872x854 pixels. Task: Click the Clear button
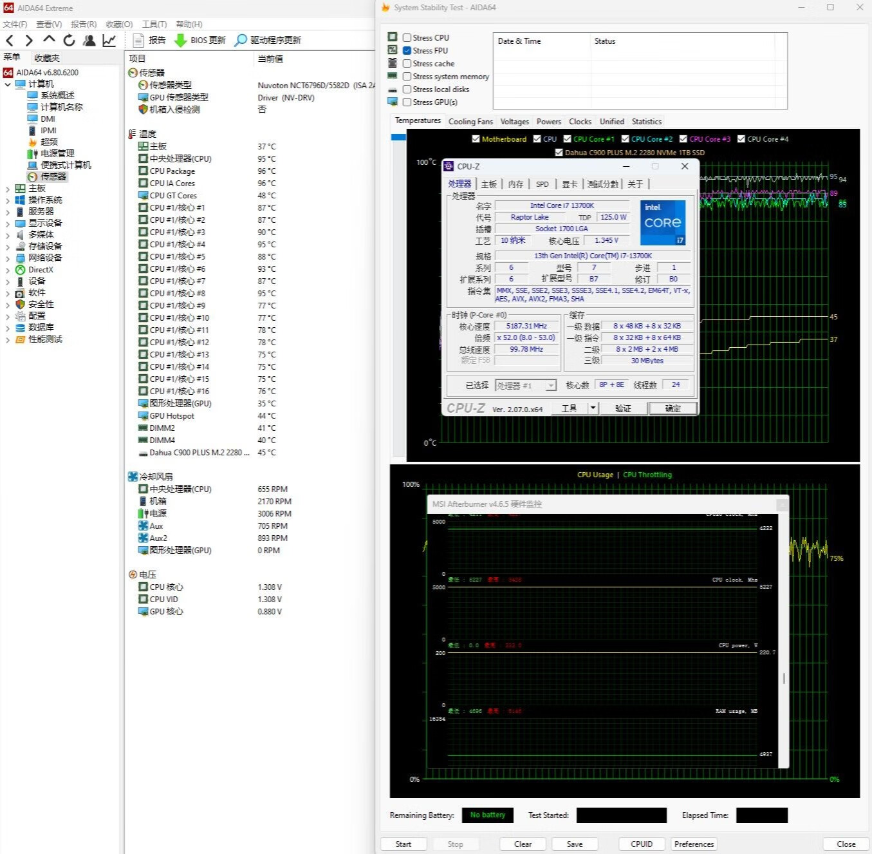coord(523,844)
